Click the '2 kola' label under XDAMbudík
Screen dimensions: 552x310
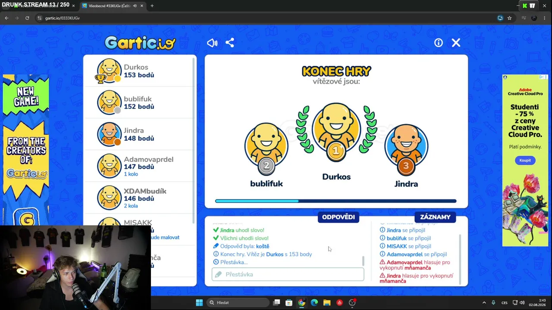pyautogui.click(x=131, y=206)
